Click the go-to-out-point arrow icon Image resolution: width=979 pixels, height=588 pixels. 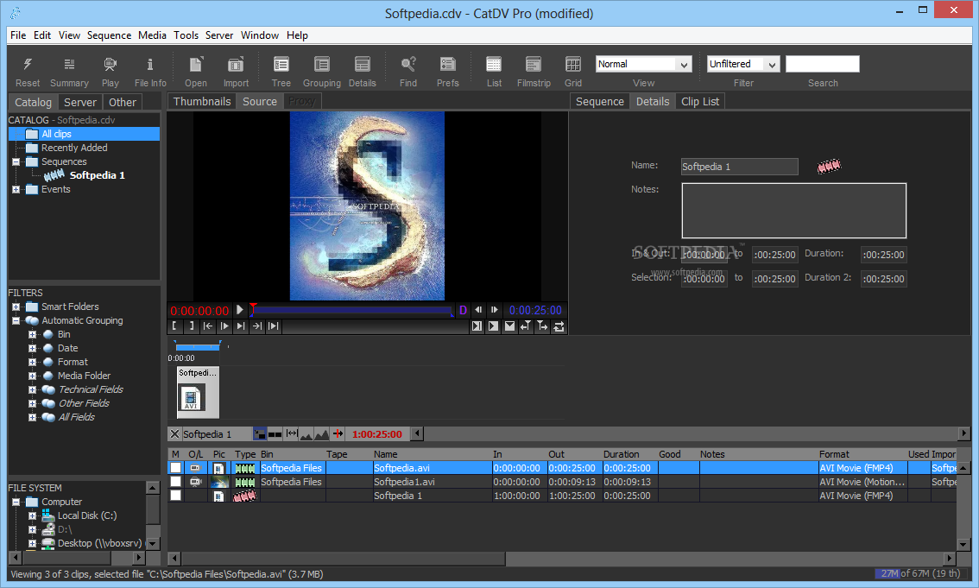256,326
